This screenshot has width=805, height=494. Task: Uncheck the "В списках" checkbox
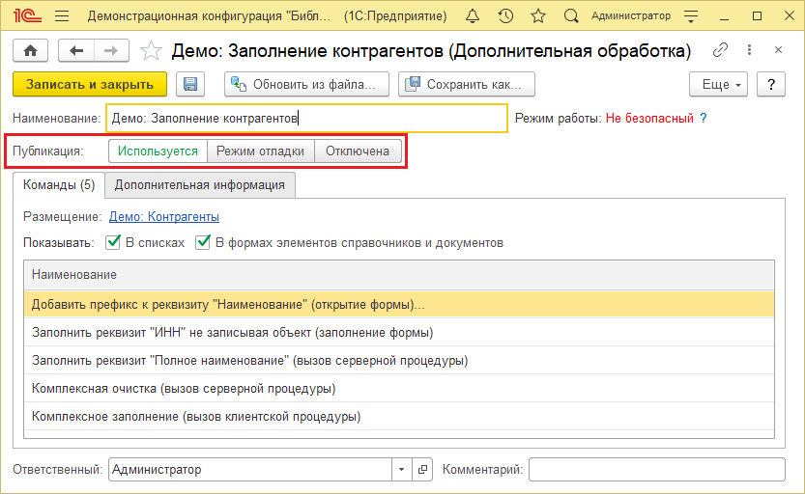(x=113, y=242)
